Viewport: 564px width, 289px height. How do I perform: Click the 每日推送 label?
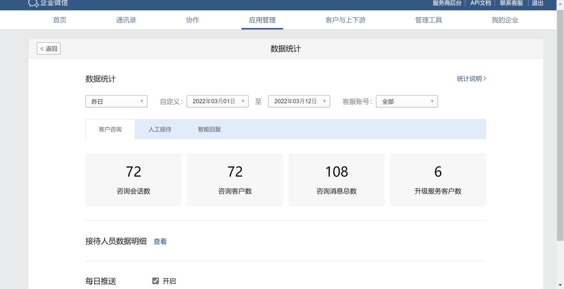101,282
